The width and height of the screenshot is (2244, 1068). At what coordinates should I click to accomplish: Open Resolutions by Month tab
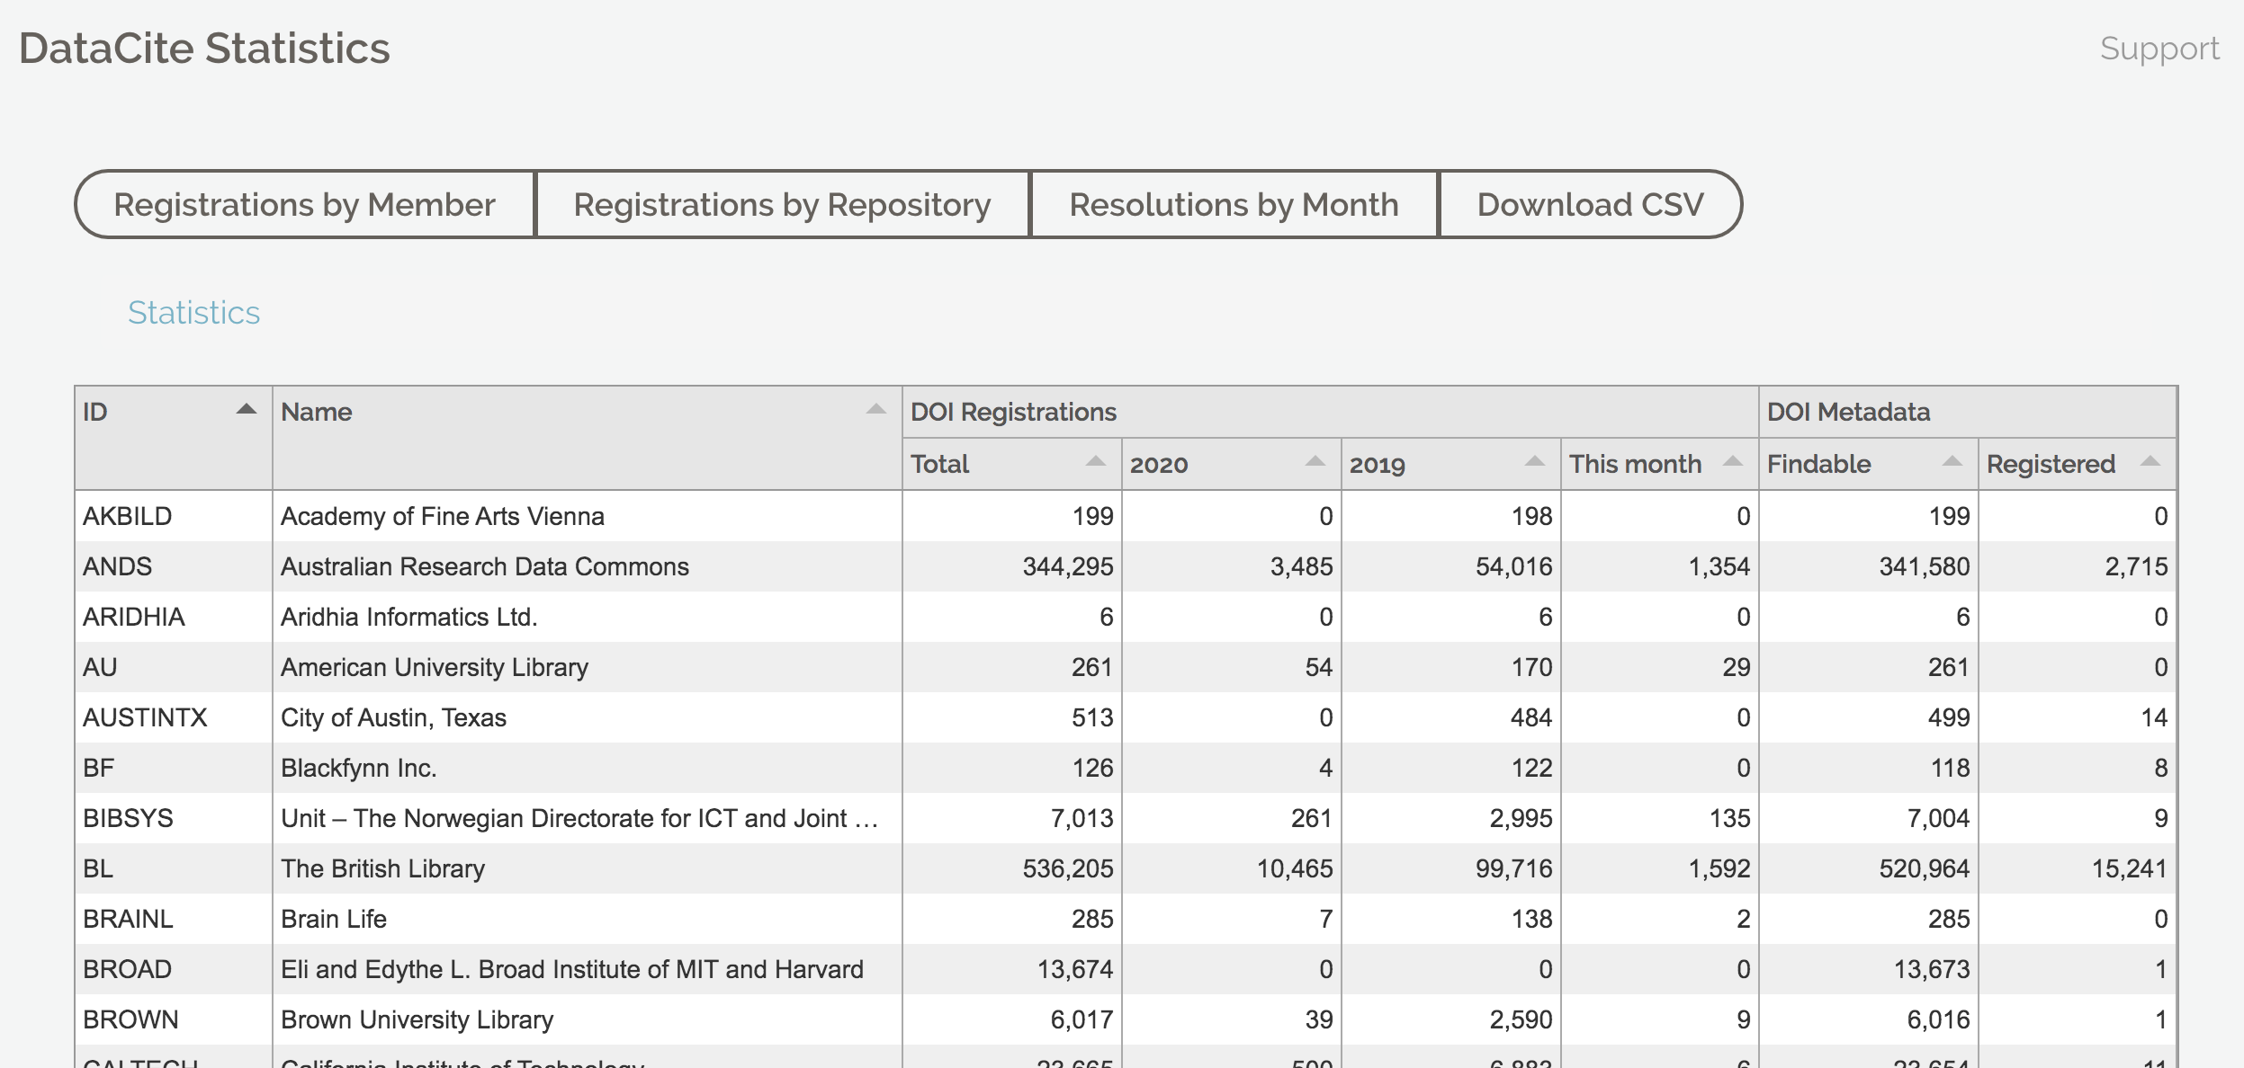click(x=1234, y=205)
